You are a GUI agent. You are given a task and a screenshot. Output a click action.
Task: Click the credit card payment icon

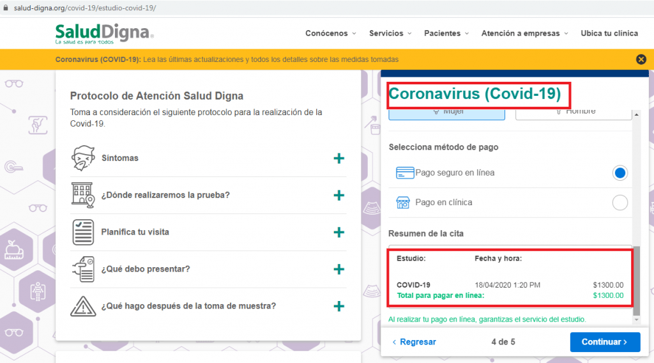(x=404, y=173)
